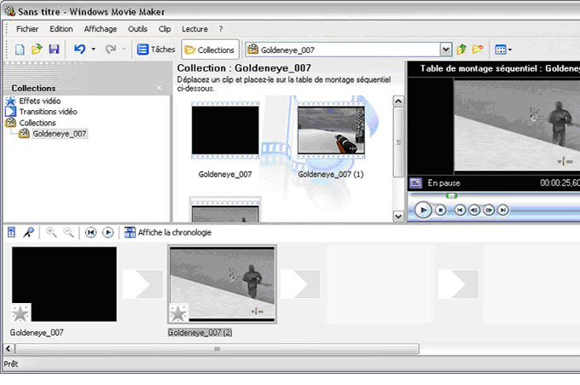Screen dimensions: 580x385
Task: Click the collection vertical scrollbar thumb
Action: click(x=398, y=143)
